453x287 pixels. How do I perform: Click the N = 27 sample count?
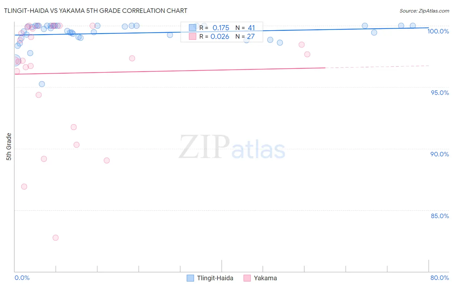[x=245, y=36]
